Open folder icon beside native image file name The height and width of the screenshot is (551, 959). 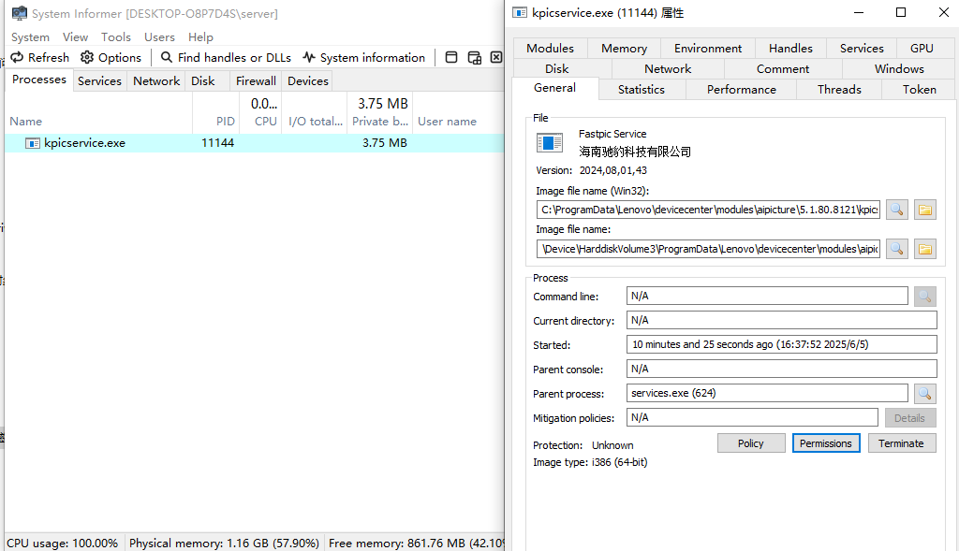924,249
